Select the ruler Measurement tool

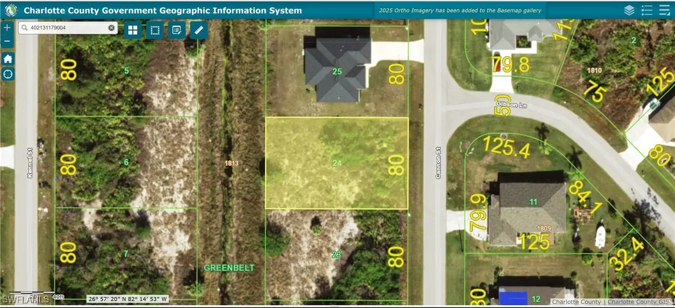tap(197, 30)
